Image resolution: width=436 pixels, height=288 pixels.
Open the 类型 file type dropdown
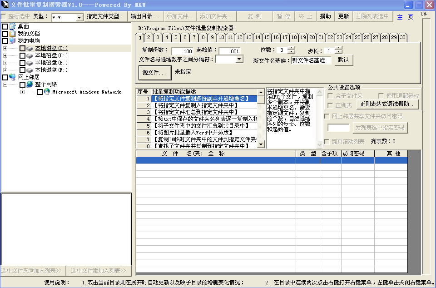coord(79,18)
